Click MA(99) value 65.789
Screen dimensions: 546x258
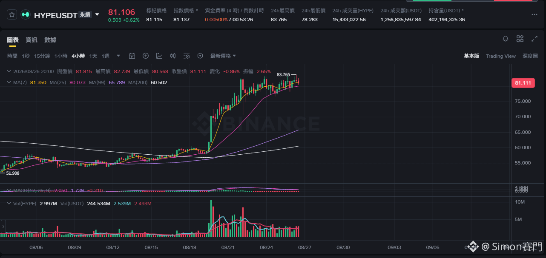point(117,82)
